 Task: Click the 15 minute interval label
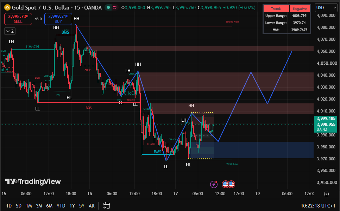pos(77,8)
